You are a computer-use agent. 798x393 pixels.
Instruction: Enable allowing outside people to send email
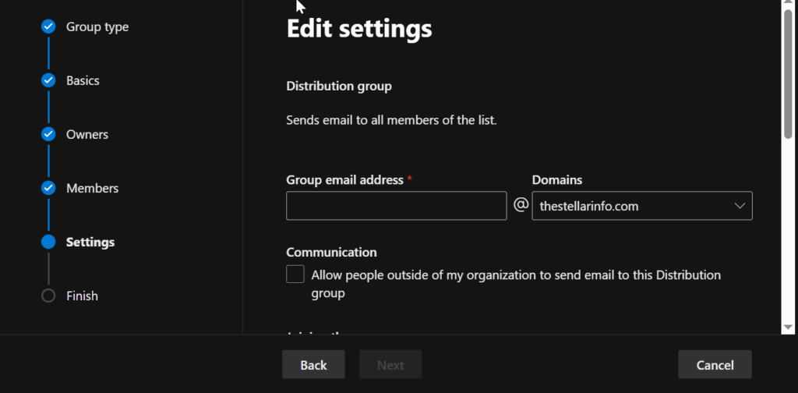[295, 274]
